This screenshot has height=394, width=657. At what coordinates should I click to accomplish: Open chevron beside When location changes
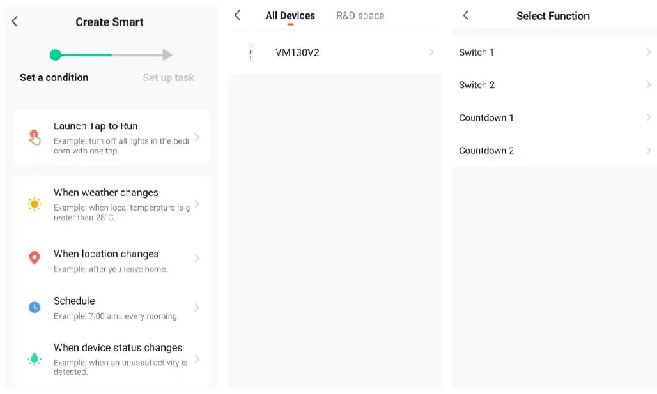click(x=196, y=257)
